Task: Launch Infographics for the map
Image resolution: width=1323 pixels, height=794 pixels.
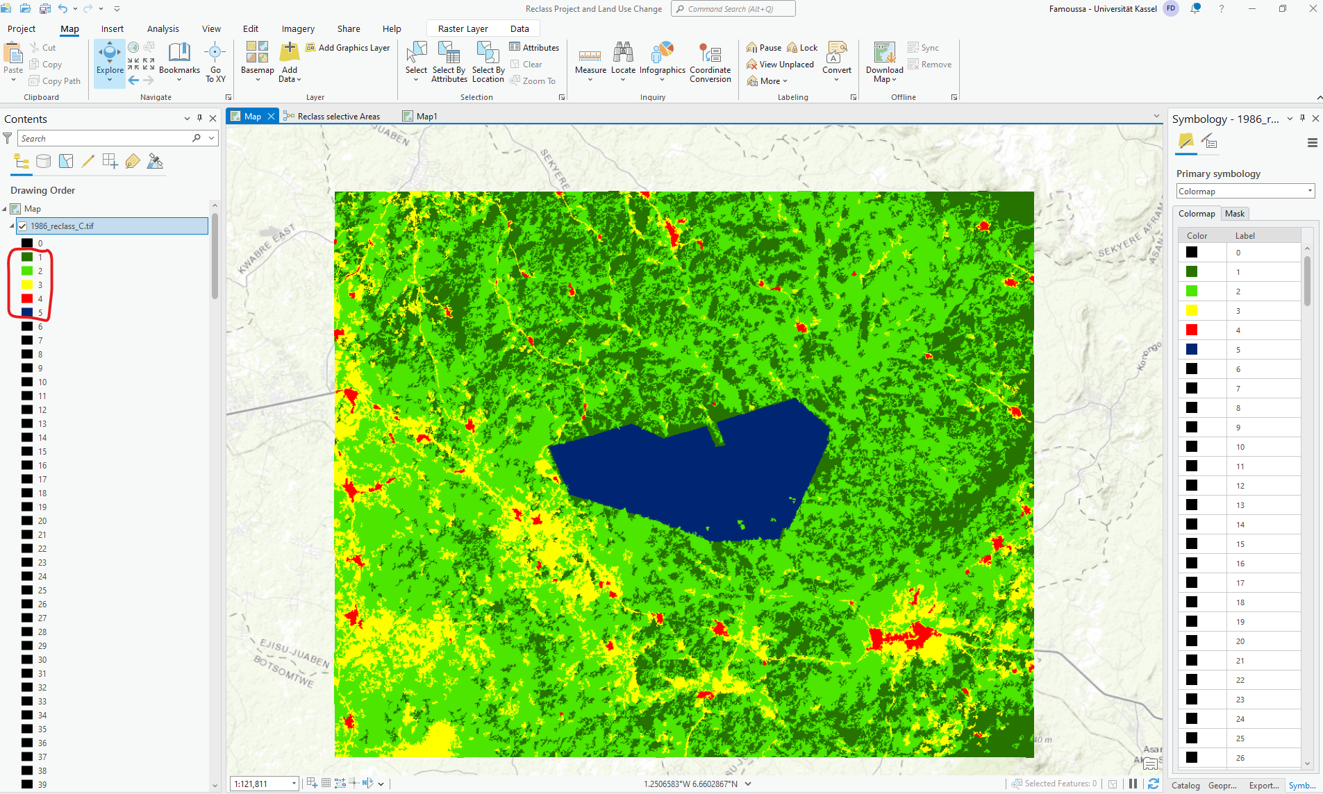Action: (x=662, y=61)
